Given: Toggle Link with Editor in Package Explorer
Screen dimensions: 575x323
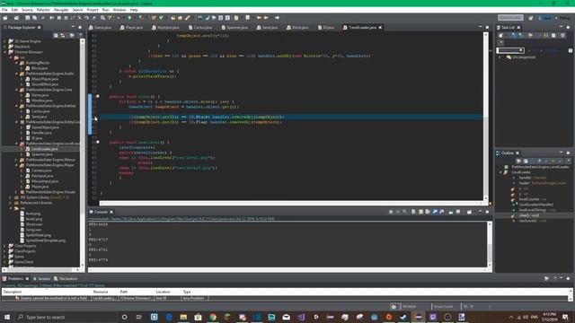Looking at the screenshot, I should click(63, 35).
